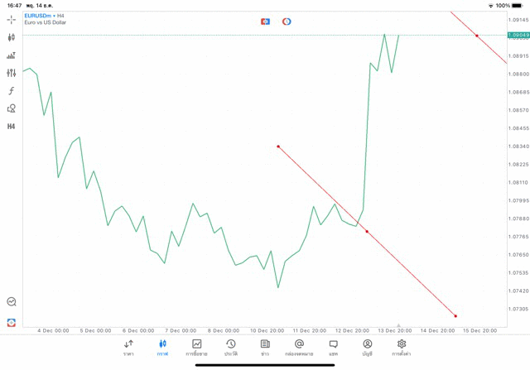Tap the chart analysis magnifier icon
The height and width of the screenshot is (370, 530).
click(12, 302)
